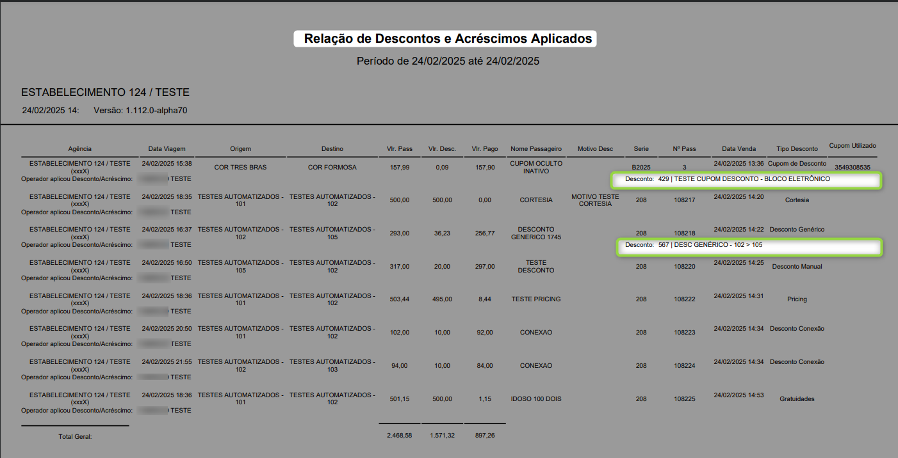Screen dimensions: 898x458
Task: Click the ticket value '157,99'
Action: coord(400,168)
